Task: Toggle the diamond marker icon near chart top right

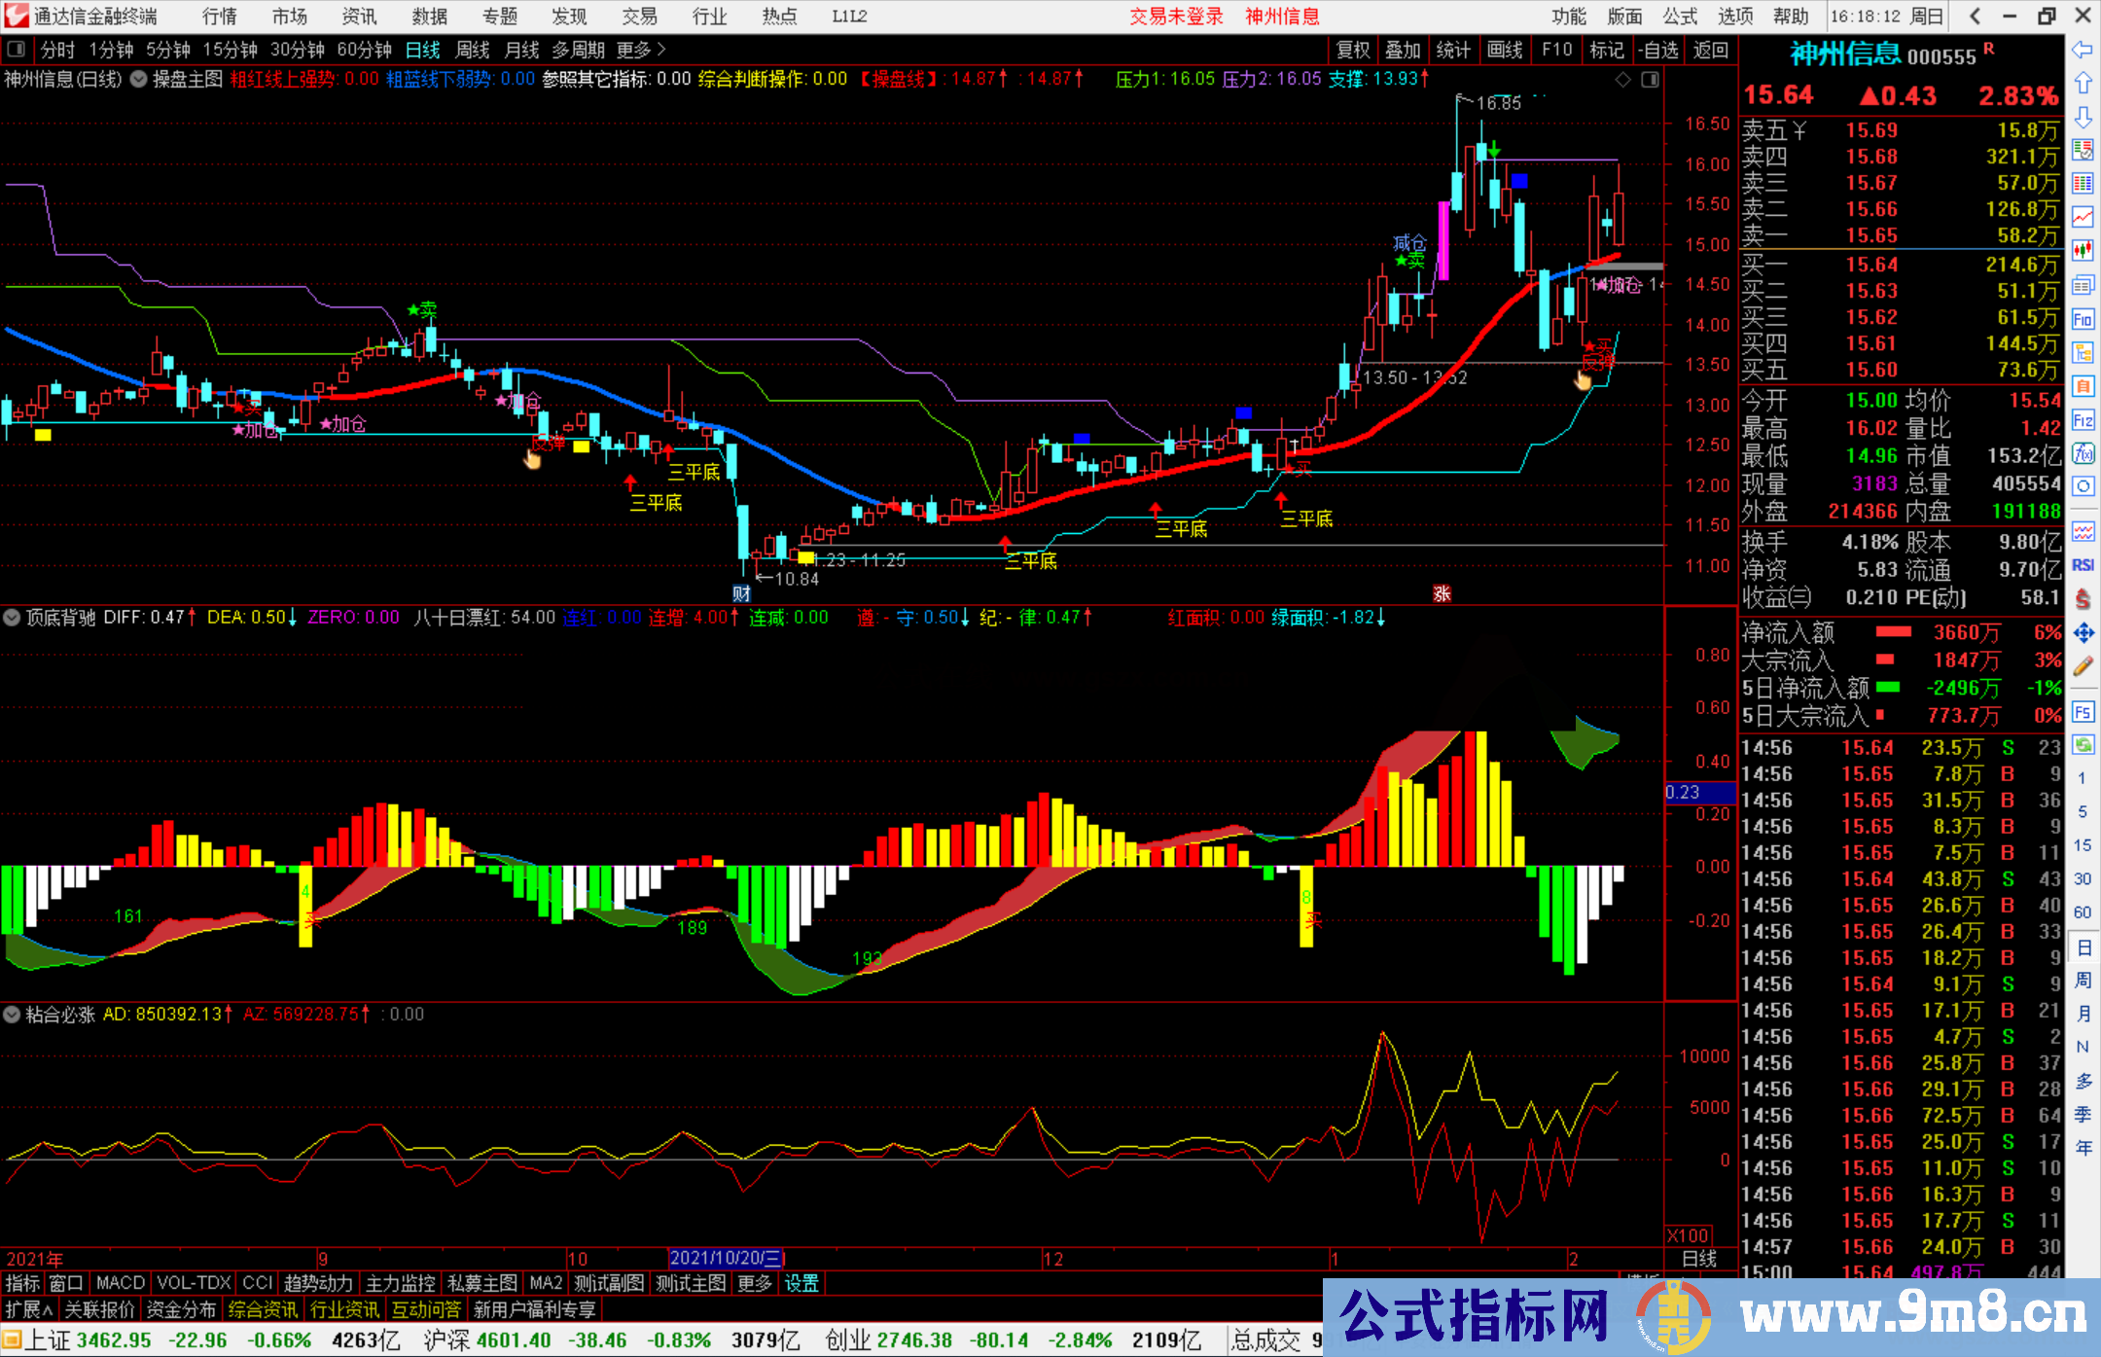Action: click(x=1623, y=80)
